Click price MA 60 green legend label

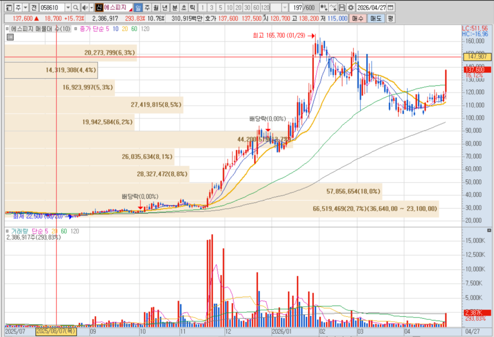[x=134, y=28]
